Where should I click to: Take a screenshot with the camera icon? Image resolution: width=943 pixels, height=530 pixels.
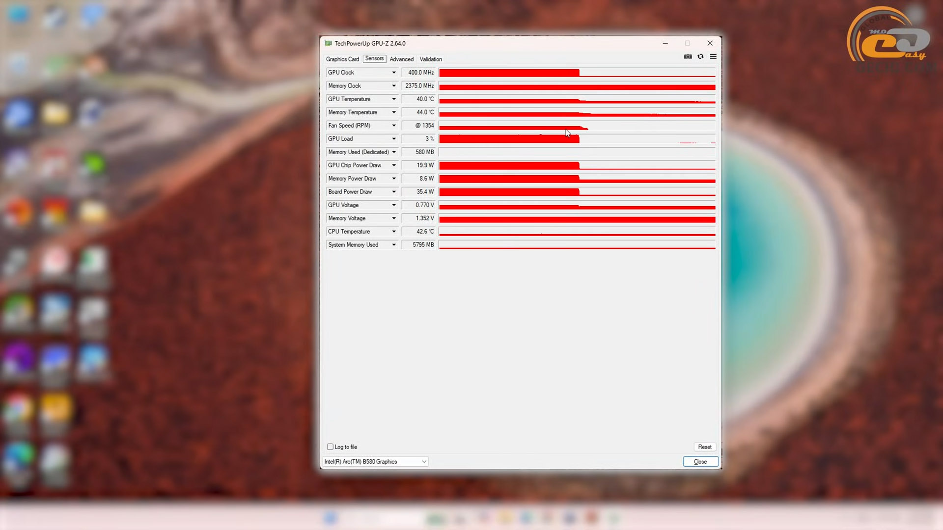[688, 56]
